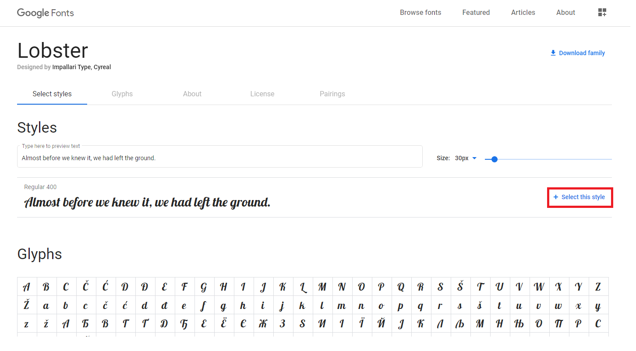The image size is (636, 351).
Task: Select the Cyrillic Ё glyph cell
Action: [223, 324]
